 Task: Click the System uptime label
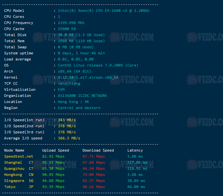19,53
